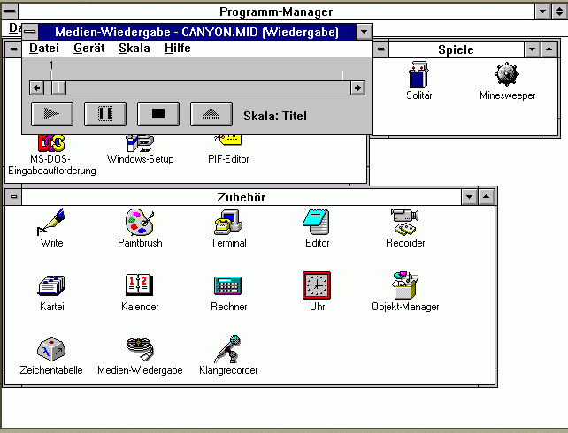The width and height of the screenshot is (568, 433).
Task: Select the Medien-Wiedergabe film reel icon
Action: [x=140, y=349]
